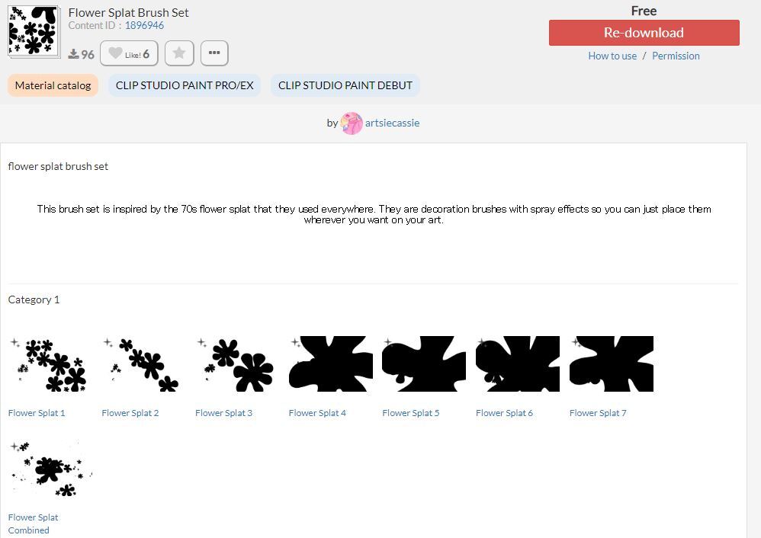This screenshot has width=761, height=538.
Task: Click the Flower Splat 1 label
Action: coord(37,413)
